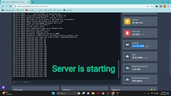Open the chat app icon on the taskbar
This screenshot has height=96, width=171.
88,93
